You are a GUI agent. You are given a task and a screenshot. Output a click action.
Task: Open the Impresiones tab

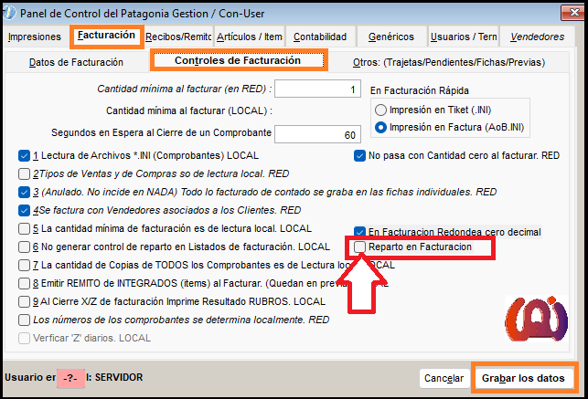35,37
